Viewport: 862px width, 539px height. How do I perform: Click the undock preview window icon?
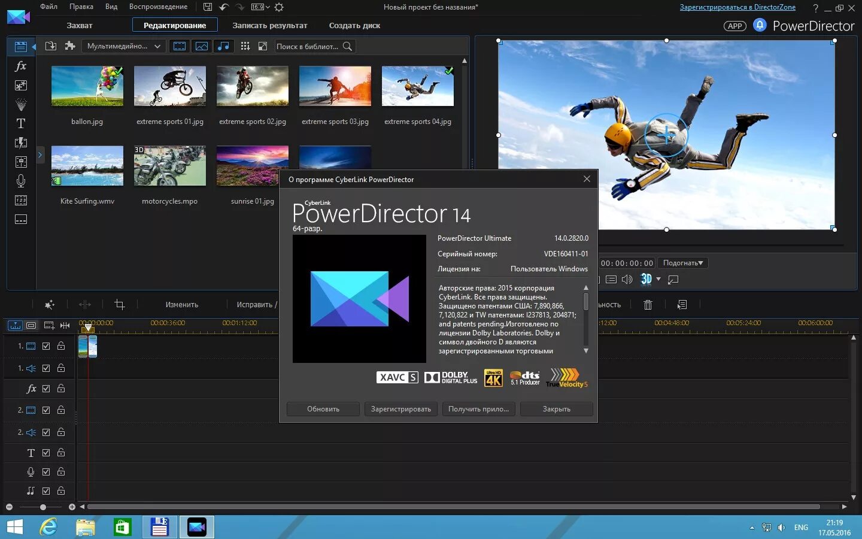click(x=673, y=279)
